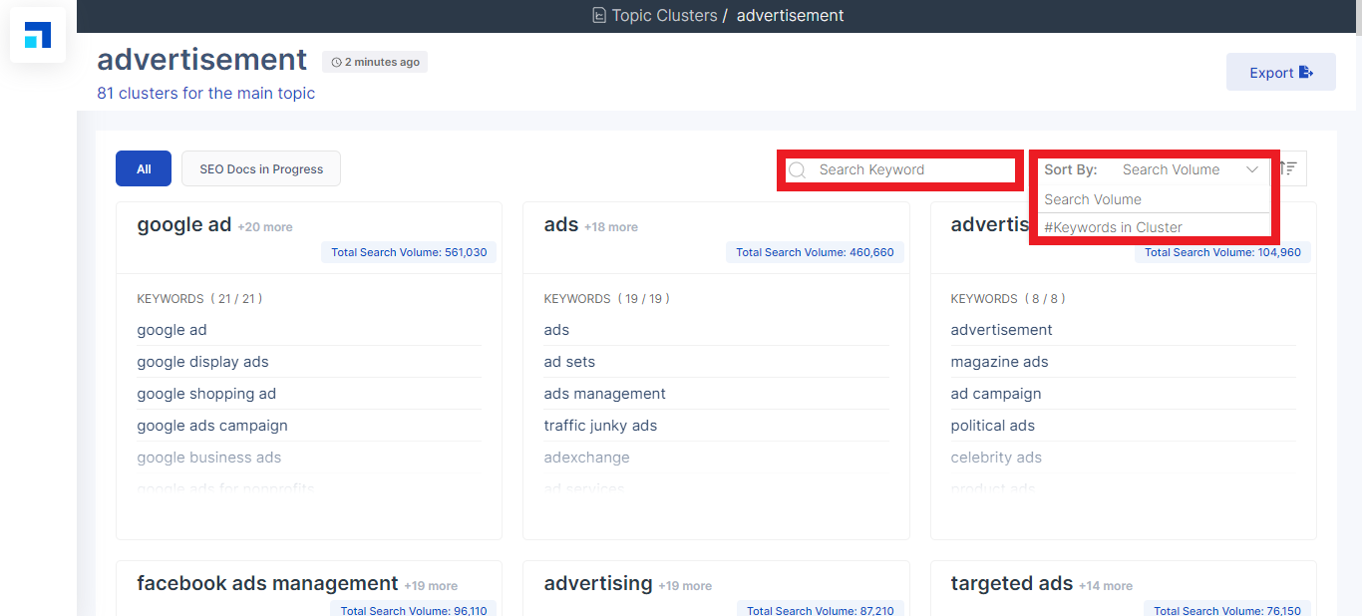Select keyword google display ads

(x=202, y=362)
